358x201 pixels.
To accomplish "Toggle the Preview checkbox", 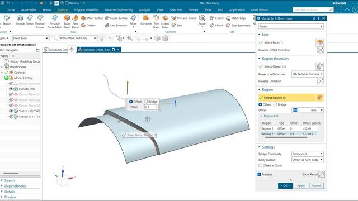I will [x=260, y=174].
